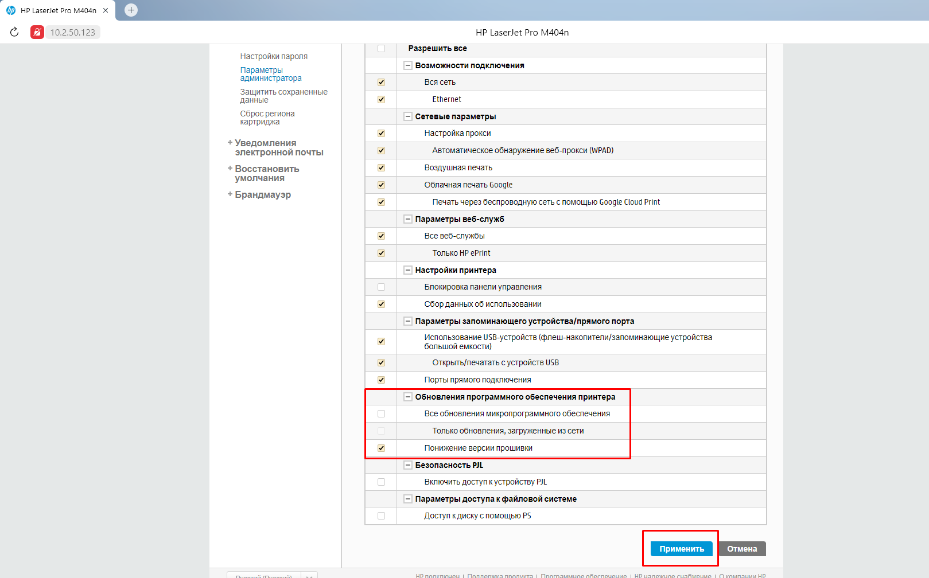Close the HP LaserJet Pro M404n tab
The image size is (929, 578).
106,10
